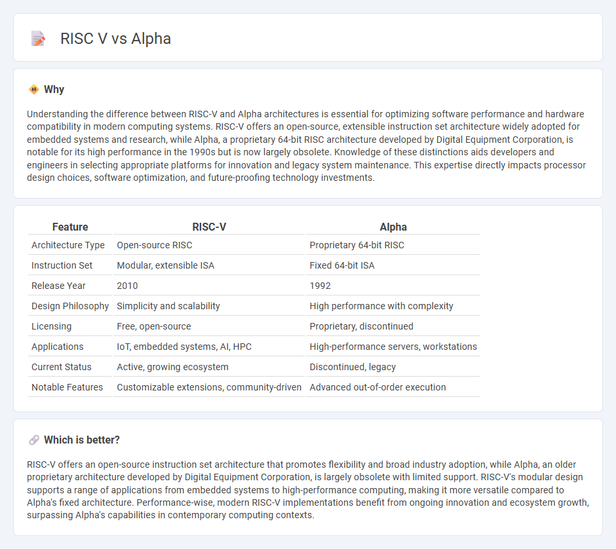Click the 'High performance with complexity' cell
Image resolution: width=616 pixels, height=549 pixels.
(393, 306)
